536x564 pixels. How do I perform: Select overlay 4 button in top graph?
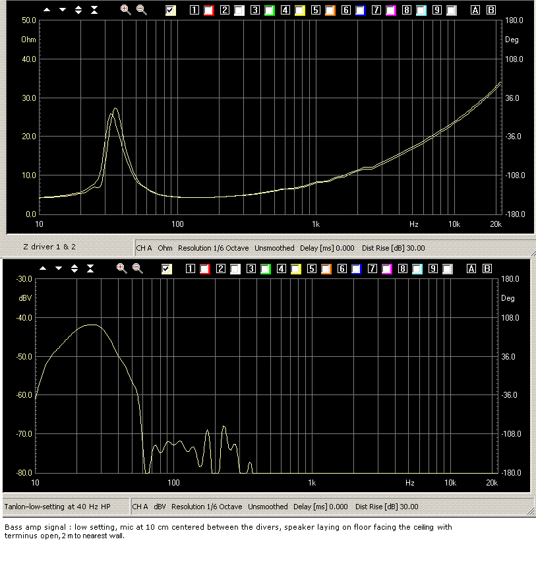pyautogui.click(x=285, y=10)
